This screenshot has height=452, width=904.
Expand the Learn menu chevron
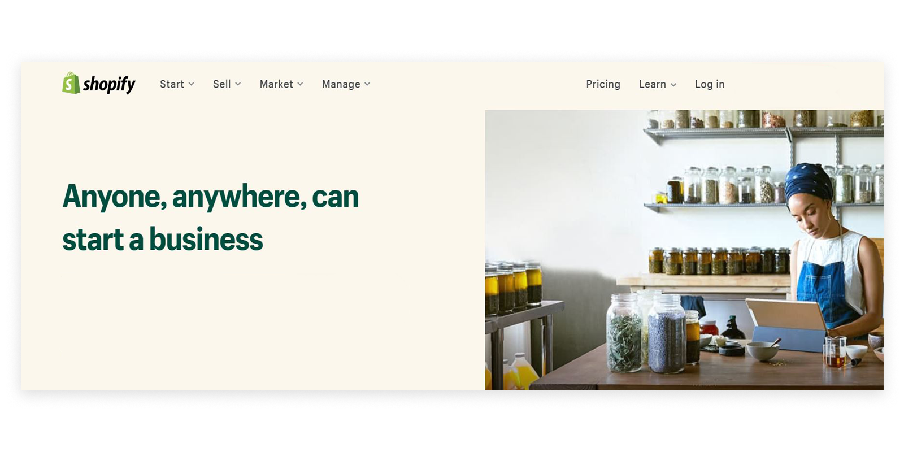click(673, 85)
